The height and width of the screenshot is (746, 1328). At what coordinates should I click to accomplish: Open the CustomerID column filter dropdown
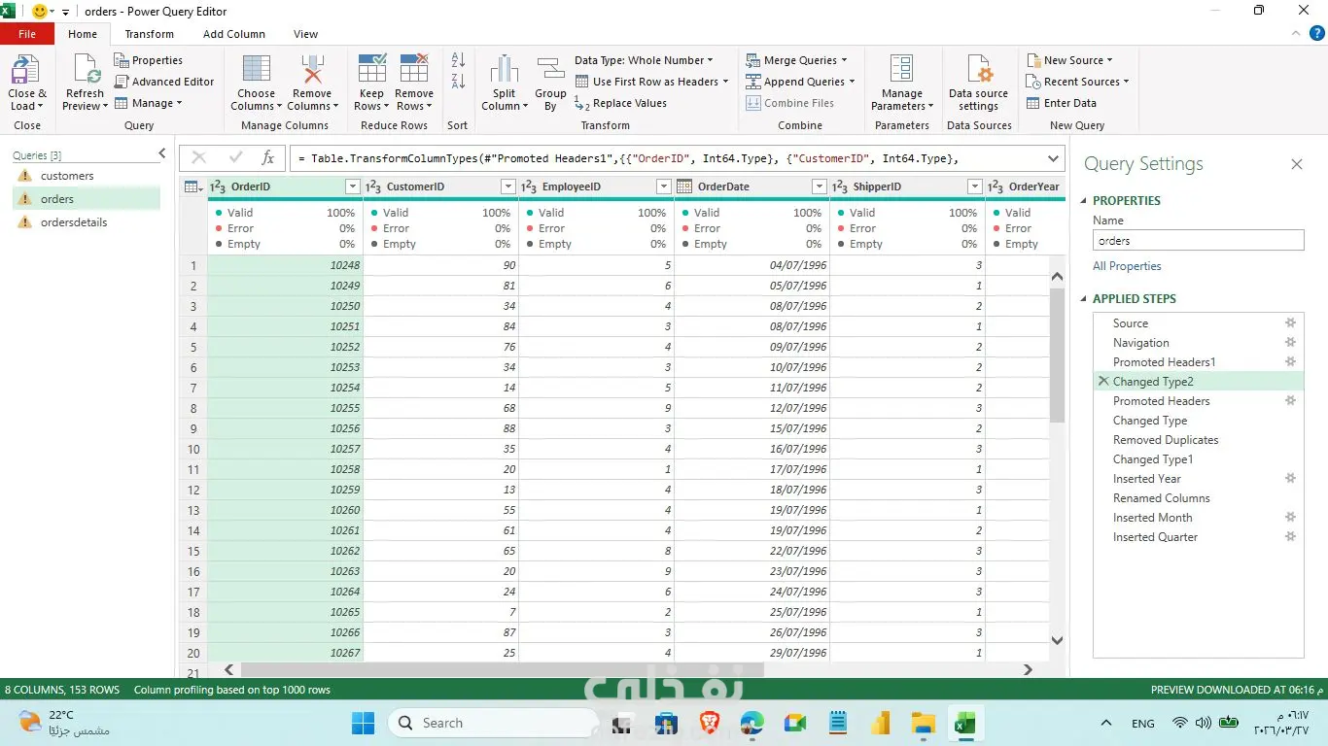507,186
